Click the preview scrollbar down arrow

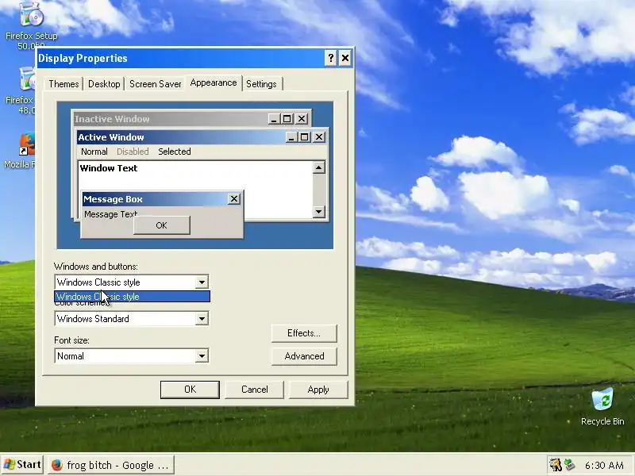click(x=319, y=211)
